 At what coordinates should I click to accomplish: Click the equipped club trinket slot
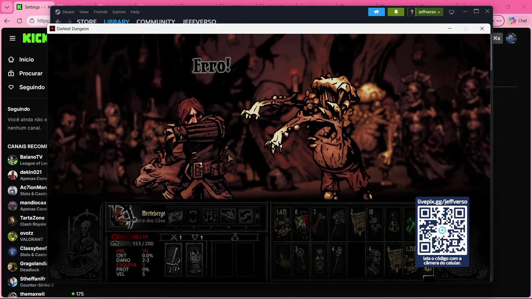[173, 260]
